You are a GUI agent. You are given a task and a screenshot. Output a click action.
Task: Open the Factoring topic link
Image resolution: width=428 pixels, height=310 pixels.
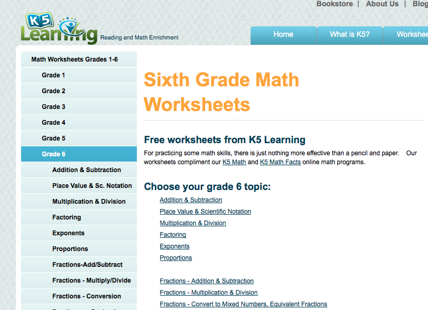(x=173, y=235)
